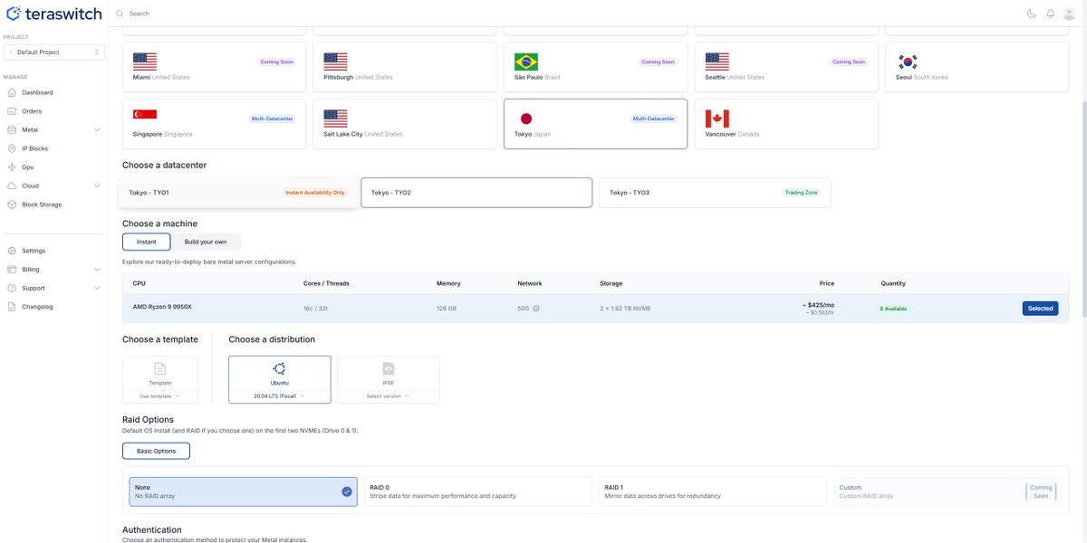Open Dashboard from sidebar

37,92
